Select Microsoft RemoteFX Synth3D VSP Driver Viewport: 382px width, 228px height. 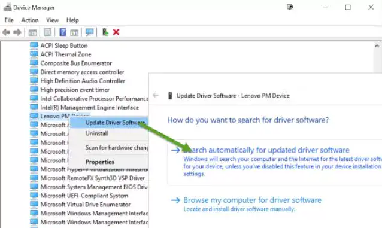[93, 178]
